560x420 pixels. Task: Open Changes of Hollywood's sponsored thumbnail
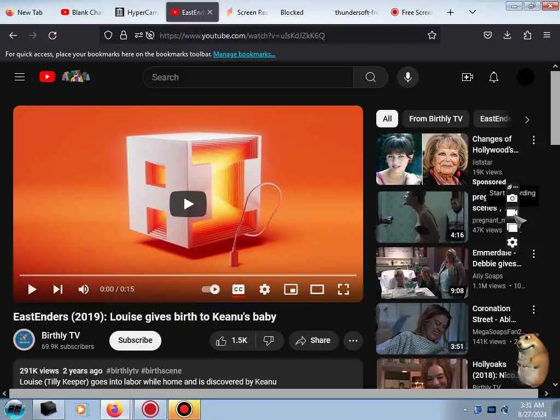[x=422, y=159]
